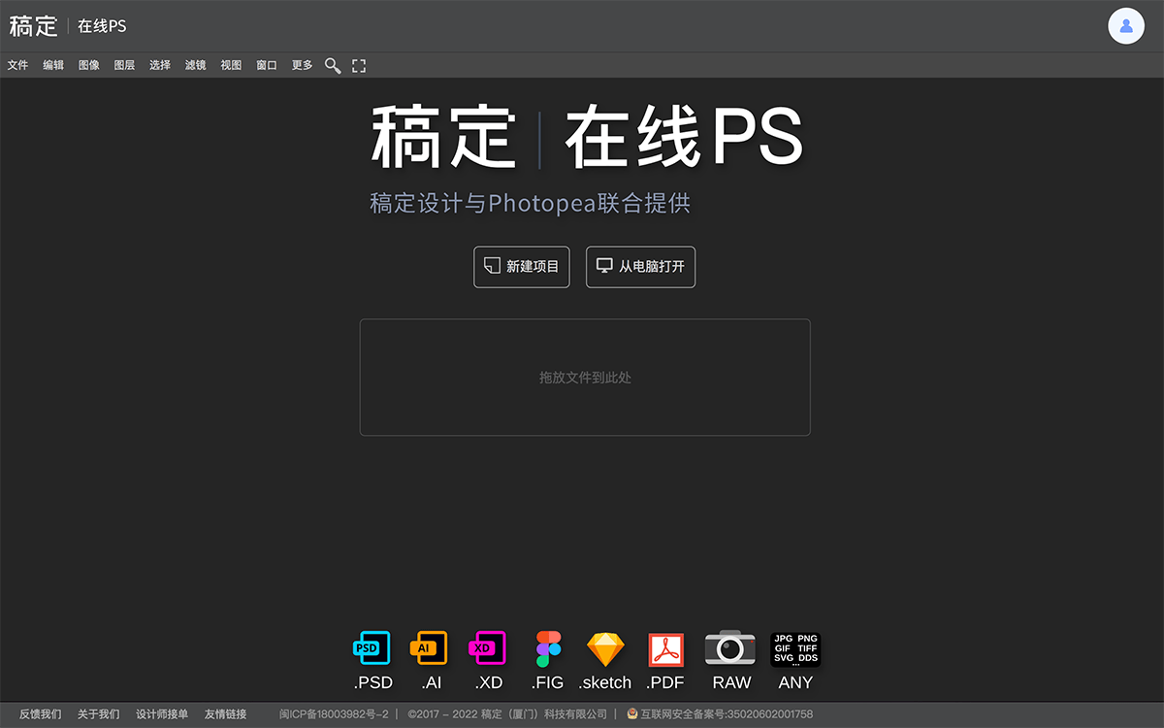
Task: Open the 滤镜 menu
Action: (x=196, y=65)
